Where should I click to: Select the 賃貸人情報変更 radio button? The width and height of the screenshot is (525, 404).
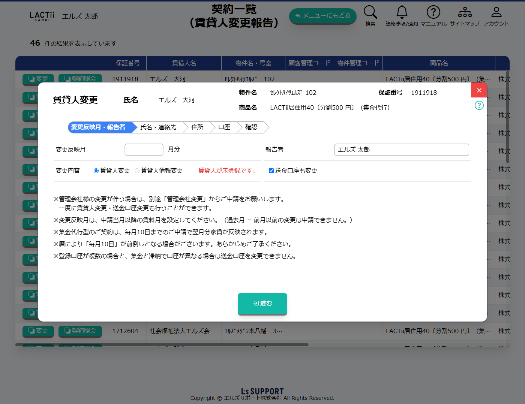(137, 171)
